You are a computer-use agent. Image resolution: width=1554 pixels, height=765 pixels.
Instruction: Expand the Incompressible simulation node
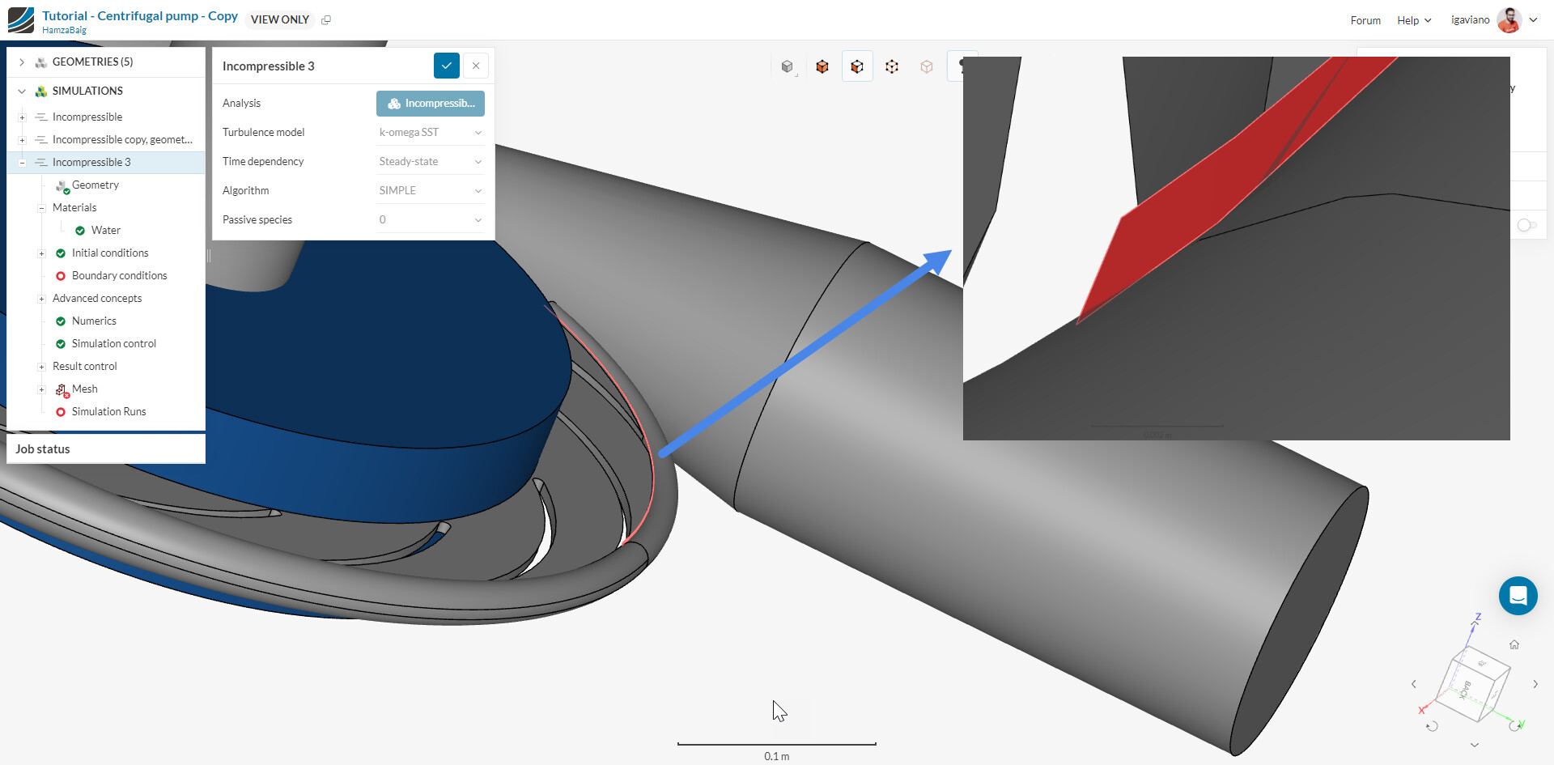coord(23,117)
